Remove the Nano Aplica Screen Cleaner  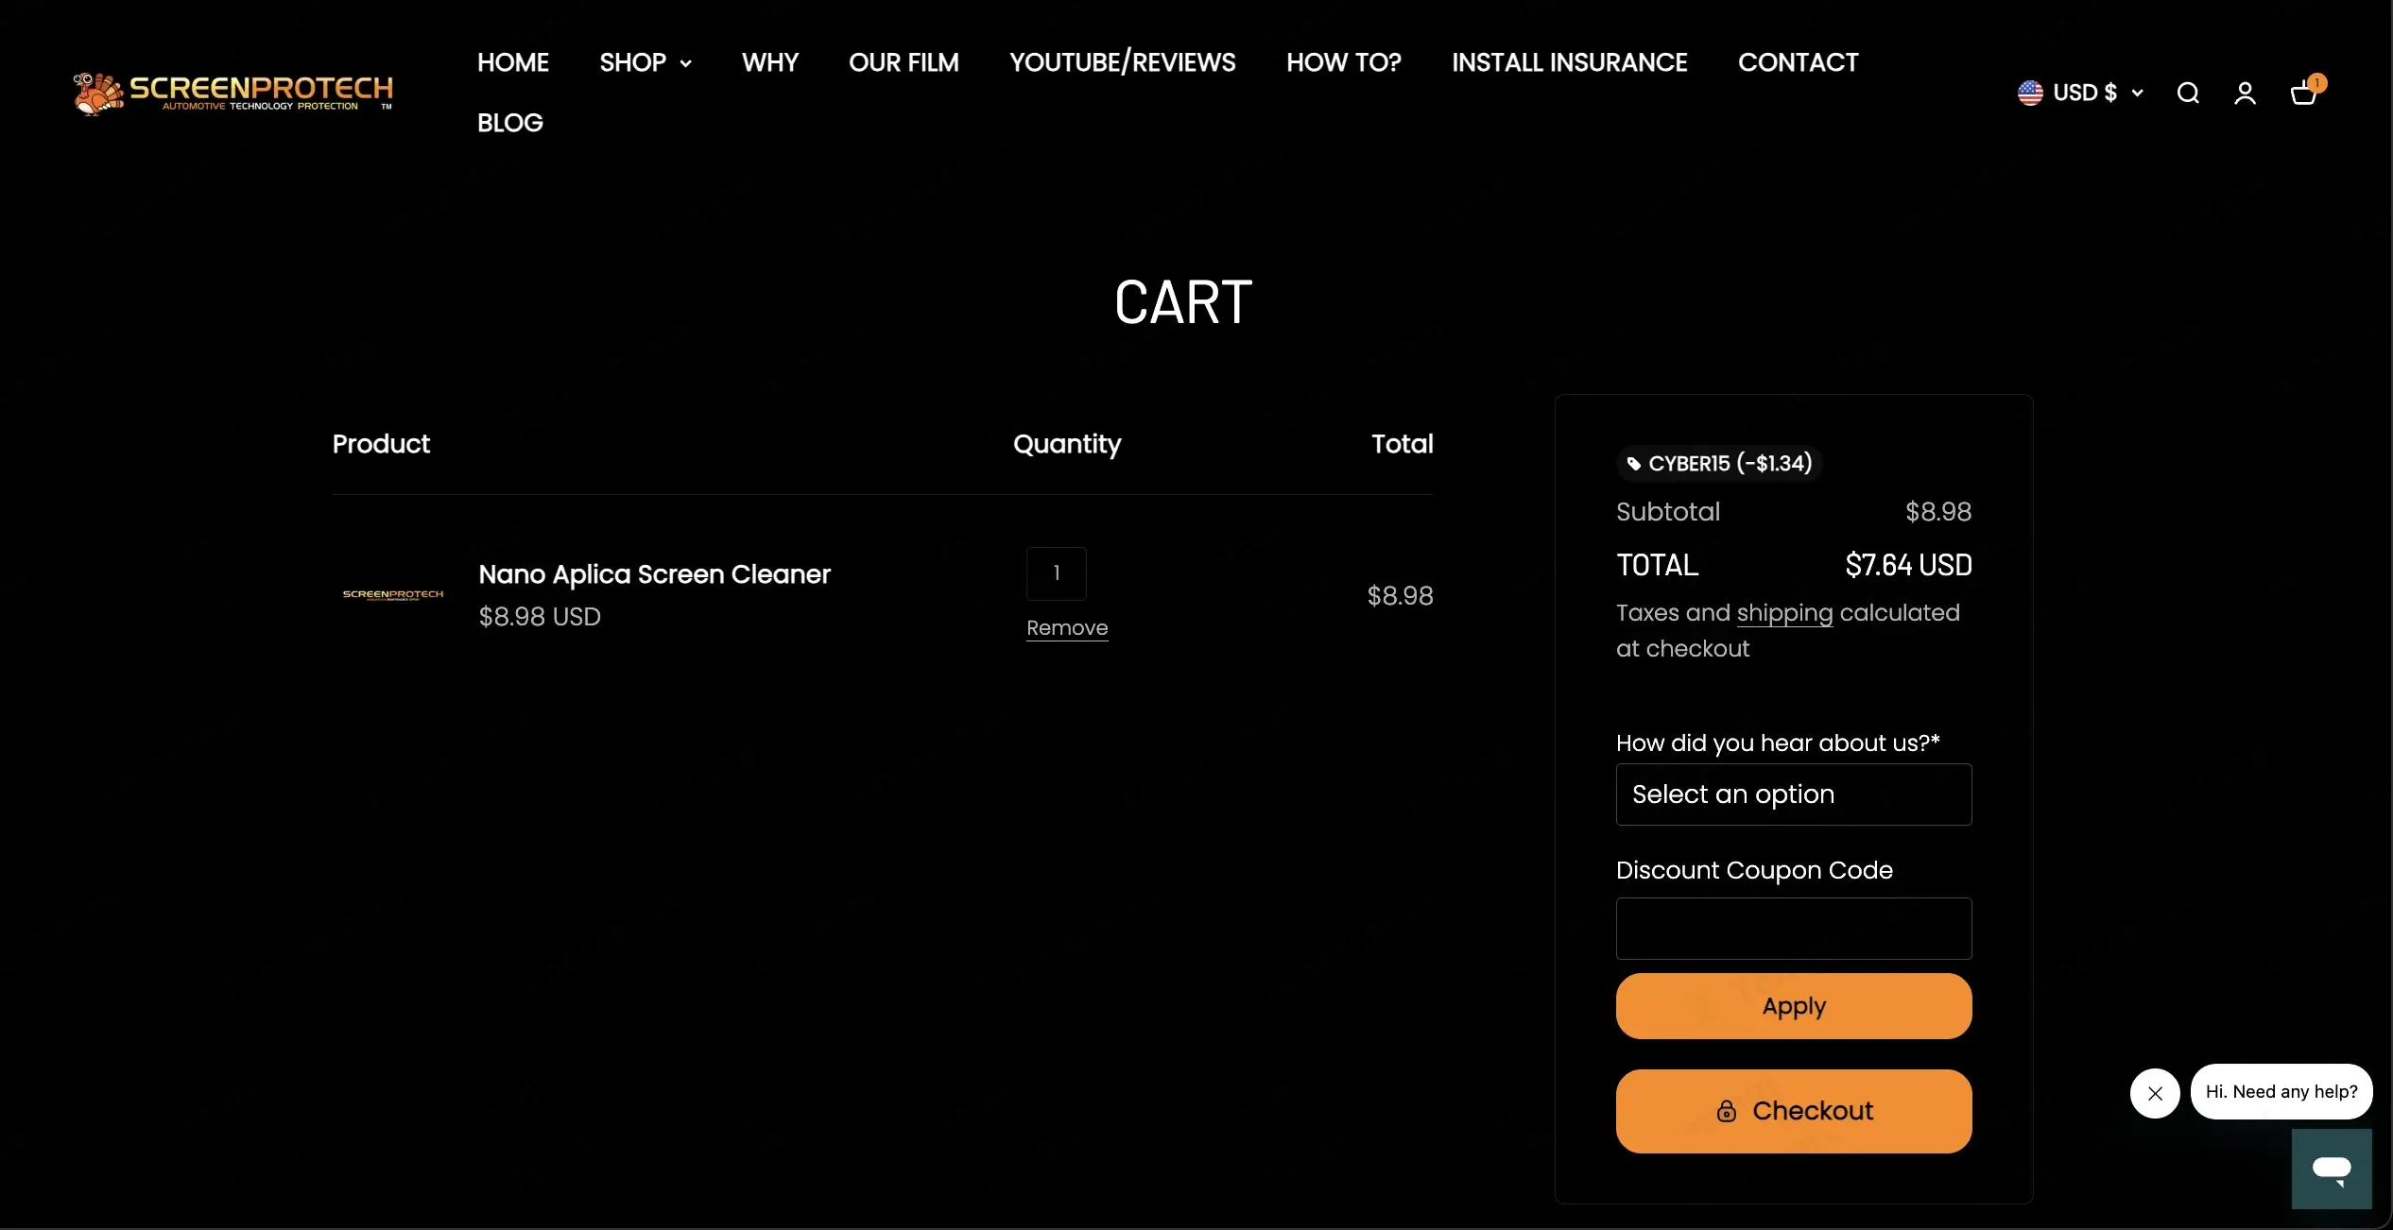click(x=1066, y=628)
